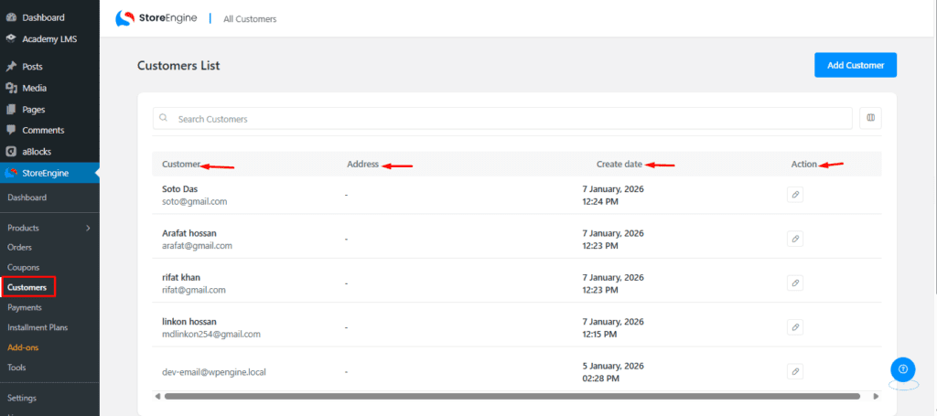Expand the Products submenu chevron
937x416 pixels.
coord(89,228)
